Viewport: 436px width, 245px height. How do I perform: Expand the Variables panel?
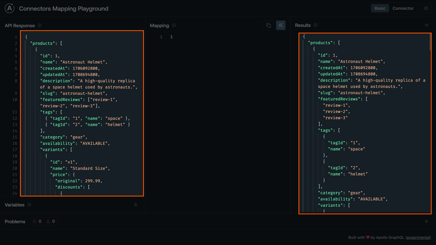click(x=136, y=205)
